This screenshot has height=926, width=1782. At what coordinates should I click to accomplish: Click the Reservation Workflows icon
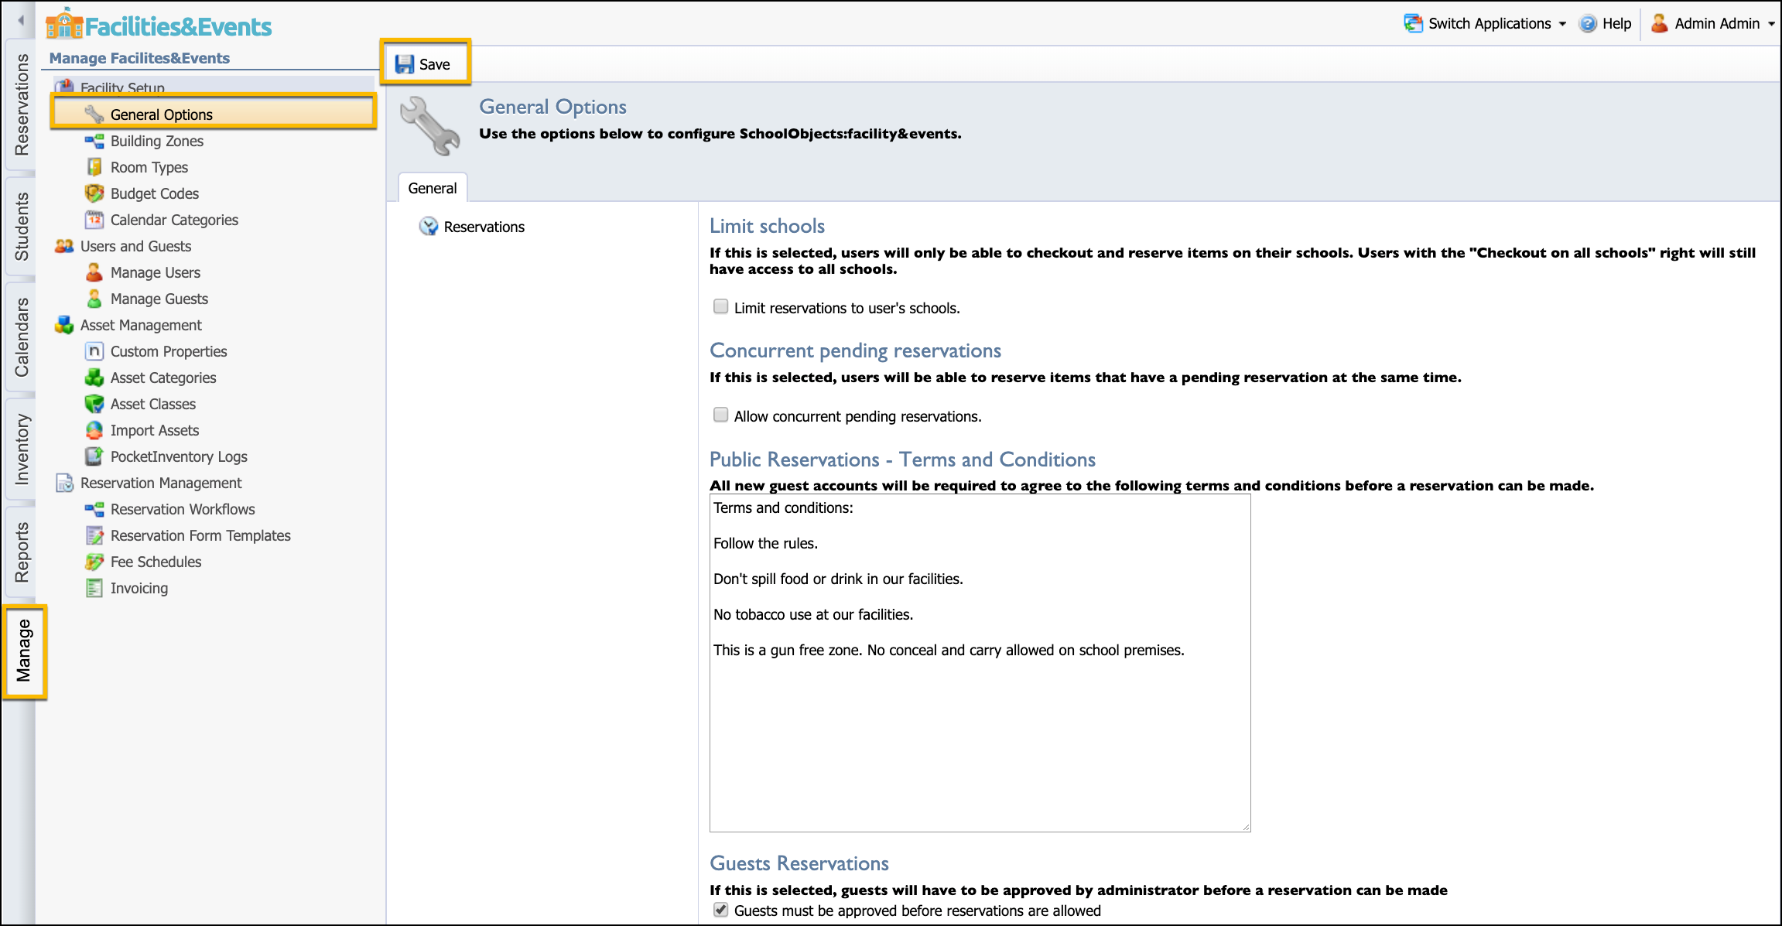point(94,509)
